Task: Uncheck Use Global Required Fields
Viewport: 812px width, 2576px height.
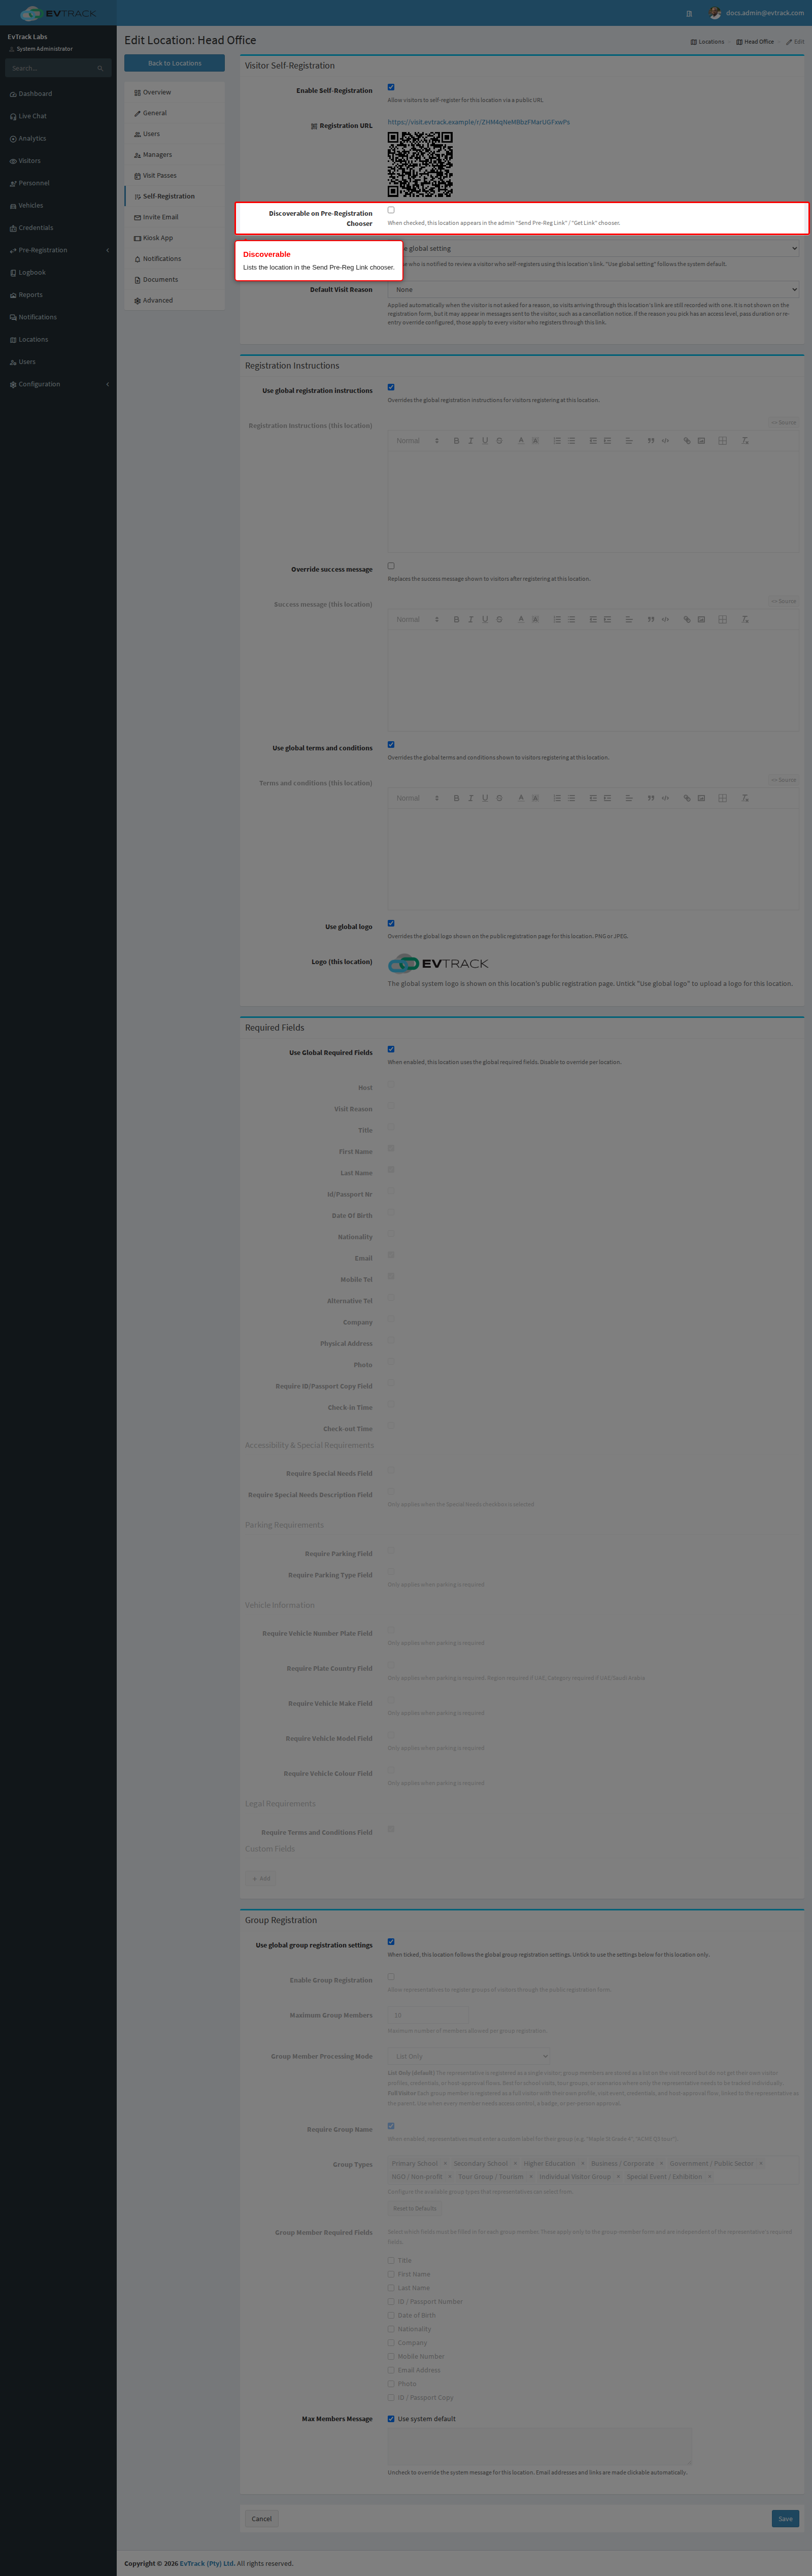Action: pos(391,1049)
